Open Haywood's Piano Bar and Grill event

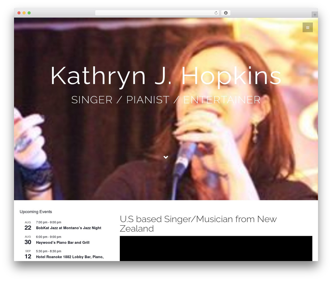coord(63,242)
